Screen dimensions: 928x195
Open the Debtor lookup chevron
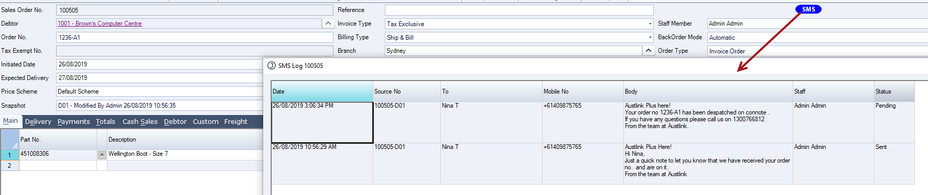click(328, 24)
